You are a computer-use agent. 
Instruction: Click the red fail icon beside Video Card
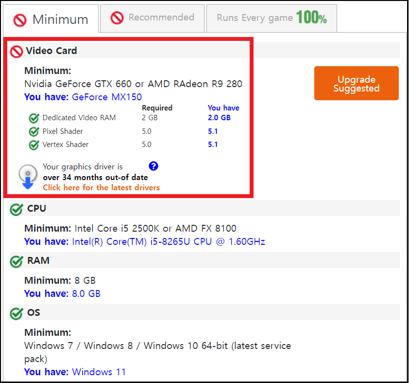tap(17, 52)
